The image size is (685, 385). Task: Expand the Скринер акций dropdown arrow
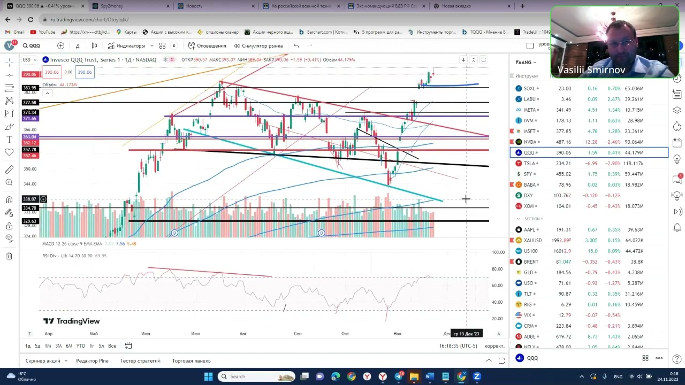[x=66, y=361]
